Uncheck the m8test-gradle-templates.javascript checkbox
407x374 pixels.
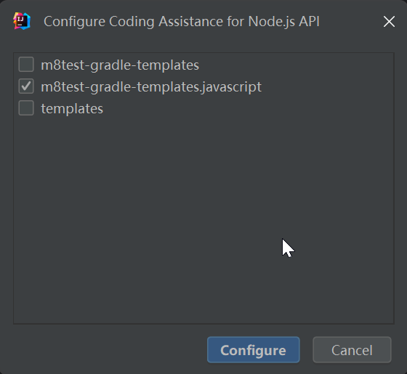26,86
